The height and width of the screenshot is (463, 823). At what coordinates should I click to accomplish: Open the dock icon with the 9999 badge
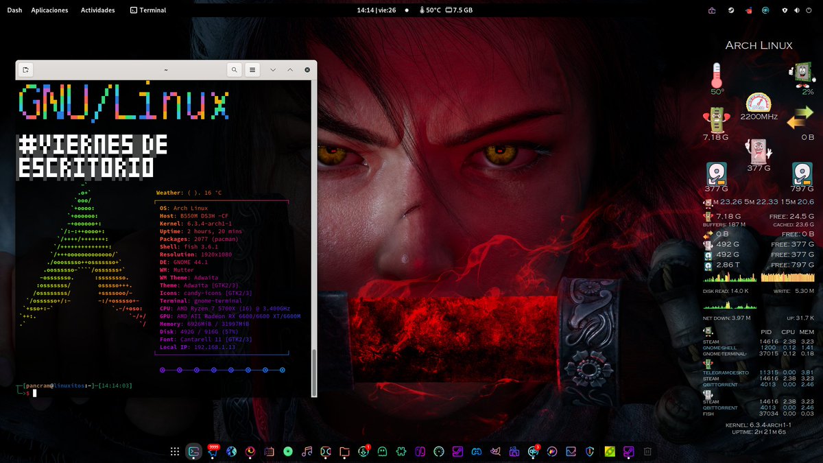pyautogui.click(x=213, y=451)
